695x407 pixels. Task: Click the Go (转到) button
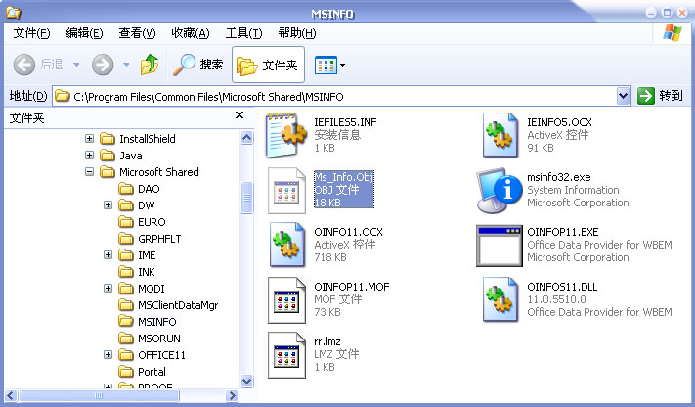click(660, 96)
